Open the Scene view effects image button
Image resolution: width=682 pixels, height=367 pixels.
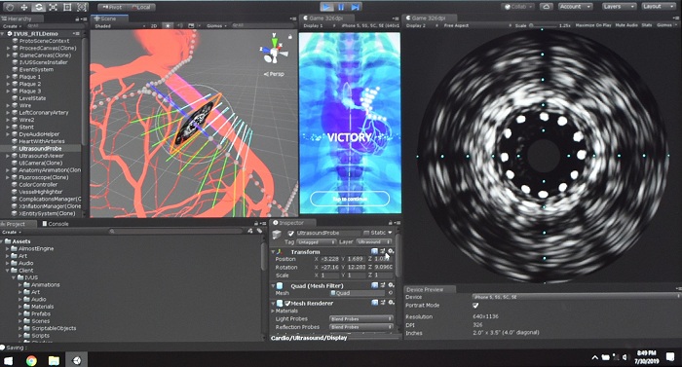[x=191, y=26]
